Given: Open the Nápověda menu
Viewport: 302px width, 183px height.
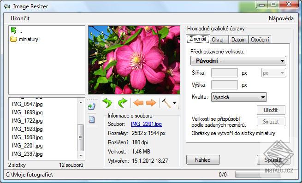Looking at the screenshot, I should click(281, 18).
